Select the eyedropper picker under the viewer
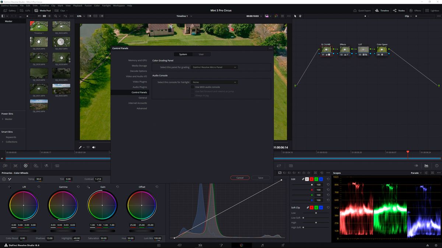This screenshot has height=248, width=442. 81,147
